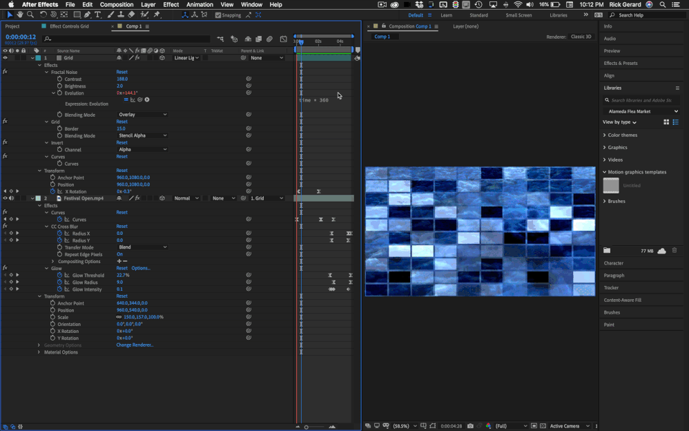The width and height of the screenshot is (689, 431).
Task: Select the Zoom tool
Action: (31, 15)
